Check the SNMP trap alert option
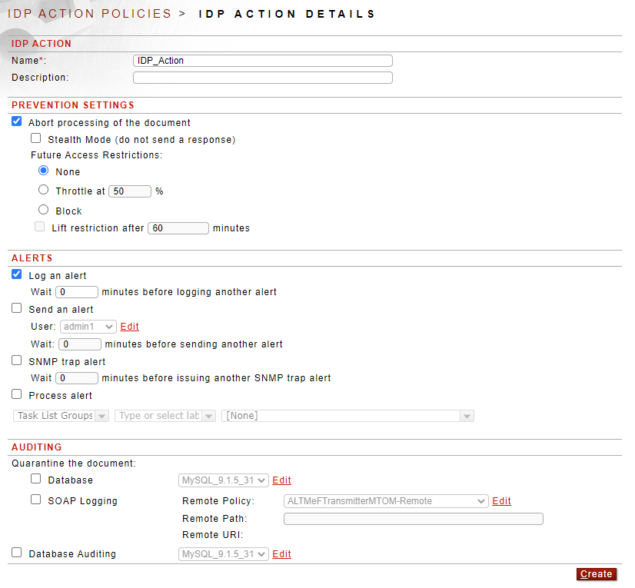 tap(17, 360)
